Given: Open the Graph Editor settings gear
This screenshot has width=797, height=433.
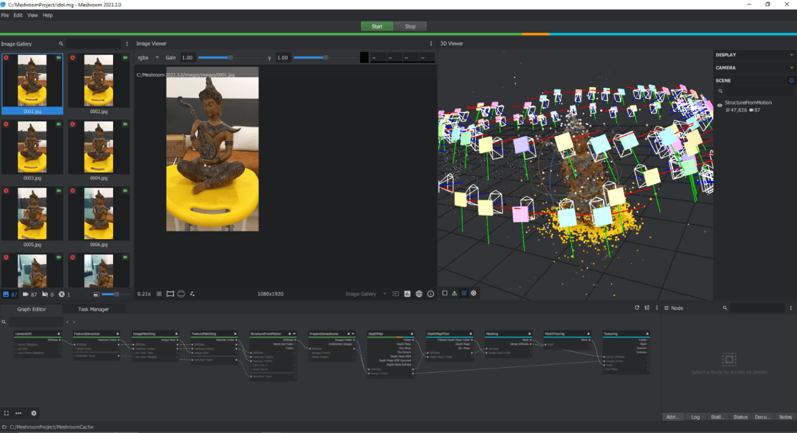Looking at the screenshot, I should [34, 413].
